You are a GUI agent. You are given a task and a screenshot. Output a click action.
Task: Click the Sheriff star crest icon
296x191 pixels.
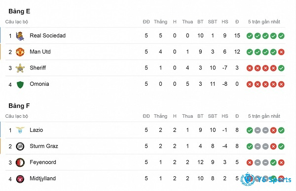[x=20, y=68]
